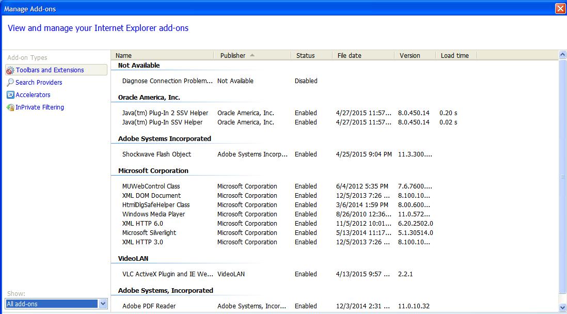
Task: Select the HtmlDlgSafeHelper Class add-on
Action: [156, 205]
